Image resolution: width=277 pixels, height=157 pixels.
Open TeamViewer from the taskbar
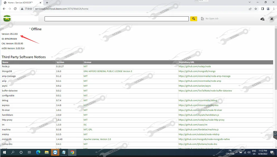pyautogui.click(x=55, y=152)
